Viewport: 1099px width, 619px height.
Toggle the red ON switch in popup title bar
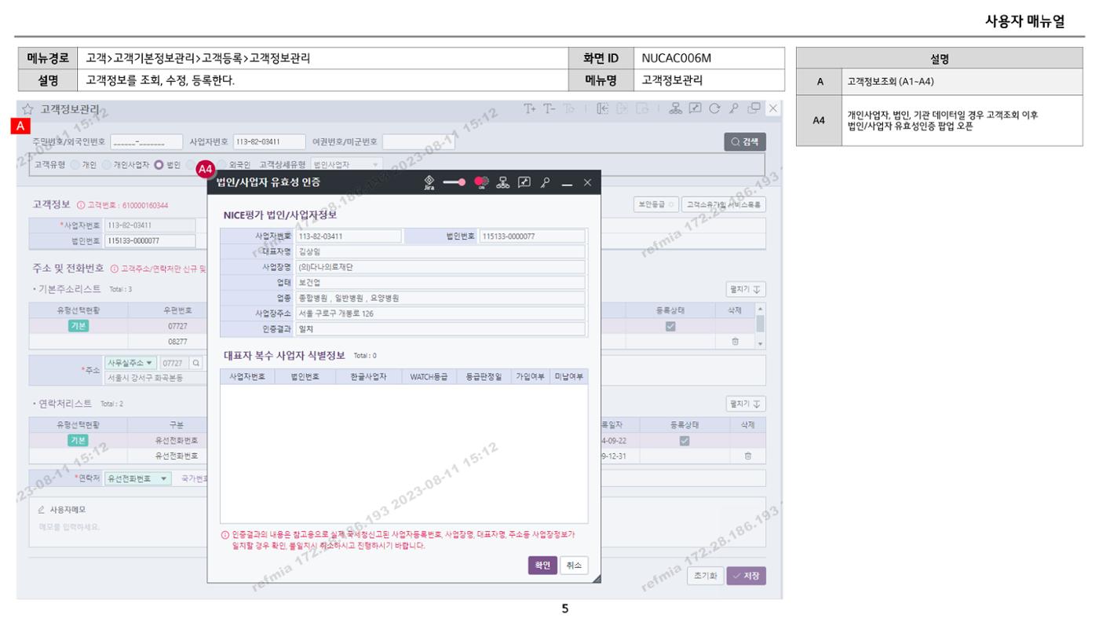point(481,182)
